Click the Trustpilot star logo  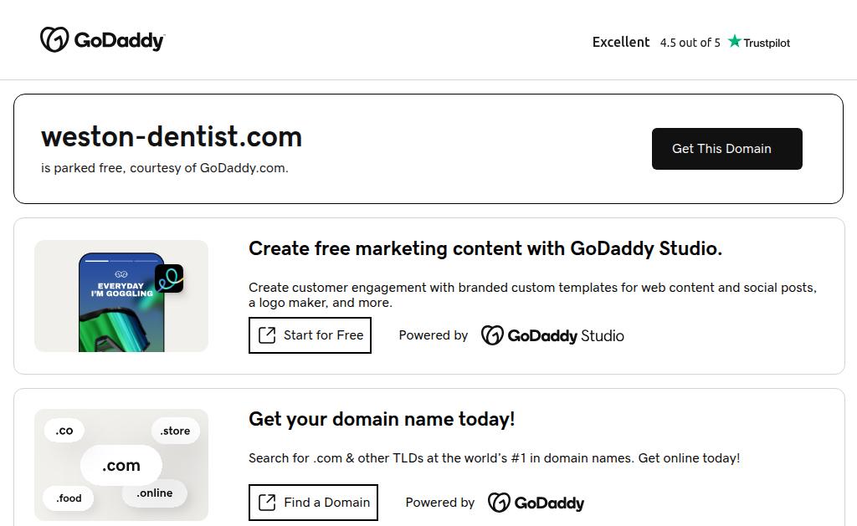(735, 41)
